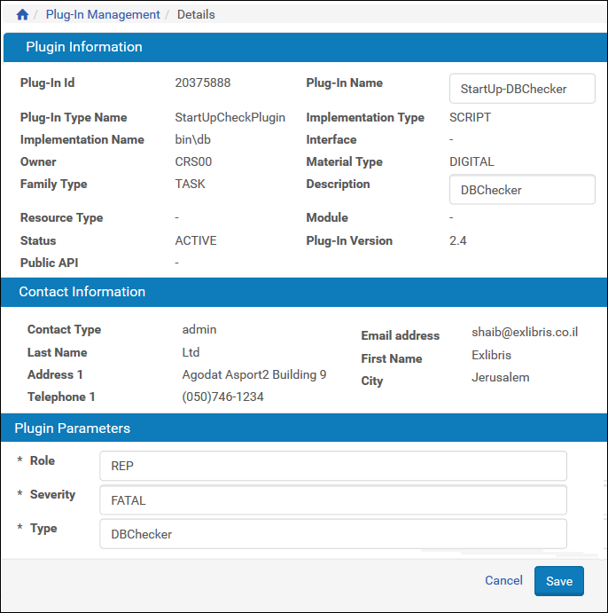
Task: Click the Home icon in breadcrumb
Action: [22, 15]
